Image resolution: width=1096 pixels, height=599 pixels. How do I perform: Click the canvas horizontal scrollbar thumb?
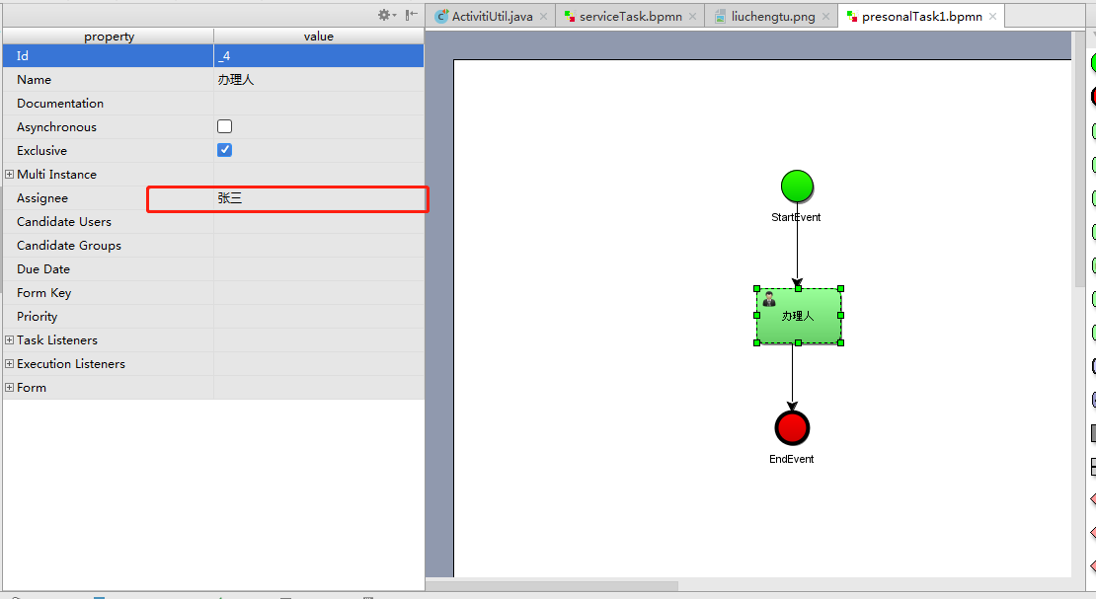tap(552, 586)
